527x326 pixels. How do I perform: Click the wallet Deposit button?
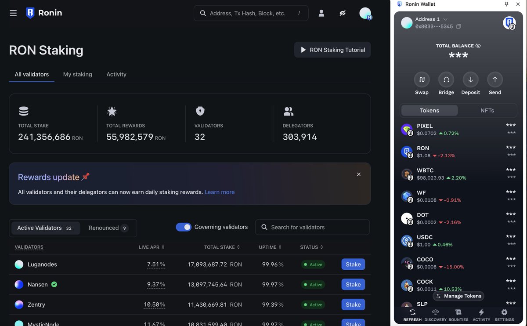(470, 83)
